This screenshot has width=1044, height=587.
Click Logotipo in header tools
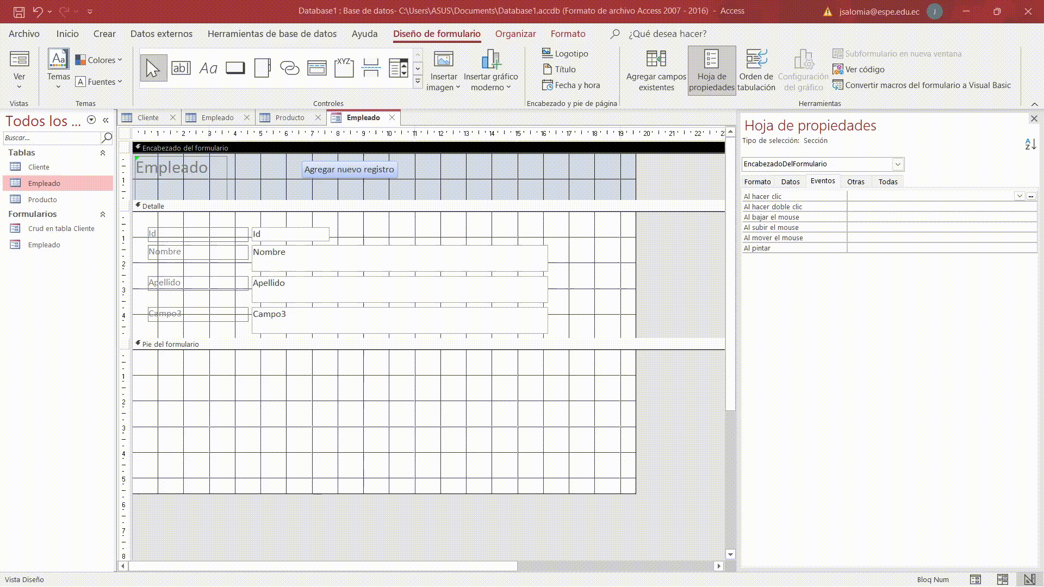click(565, 53)
